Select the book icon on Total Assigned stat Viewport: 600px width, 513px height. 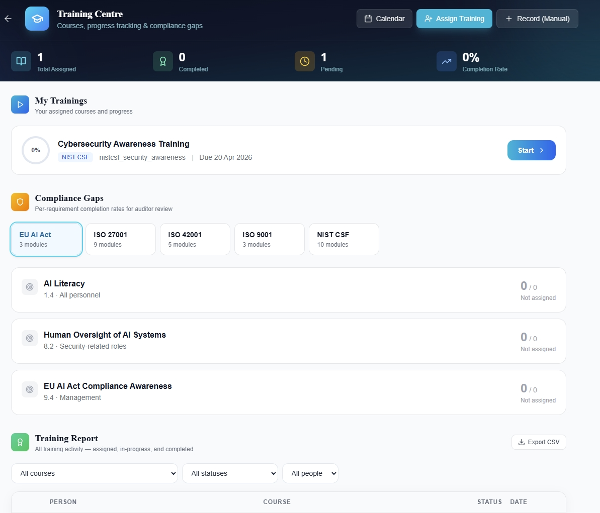[x=21, y=61]
